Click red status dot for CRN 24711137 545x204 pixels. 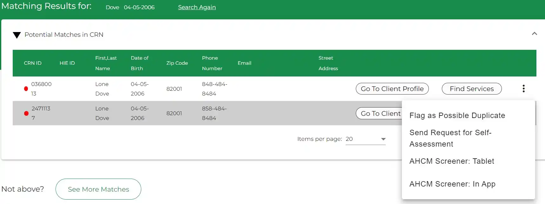[26, 113]
